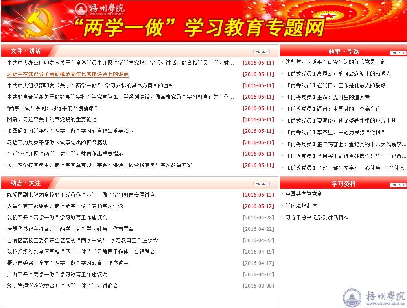
Task: Click date [2016-04-28] in 动态·关注
Action: click(258, 218)
